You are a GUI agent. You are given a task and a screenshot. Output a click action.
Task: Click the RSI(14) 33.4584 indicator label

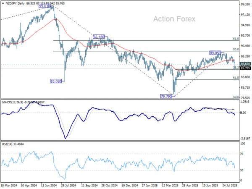13,144
